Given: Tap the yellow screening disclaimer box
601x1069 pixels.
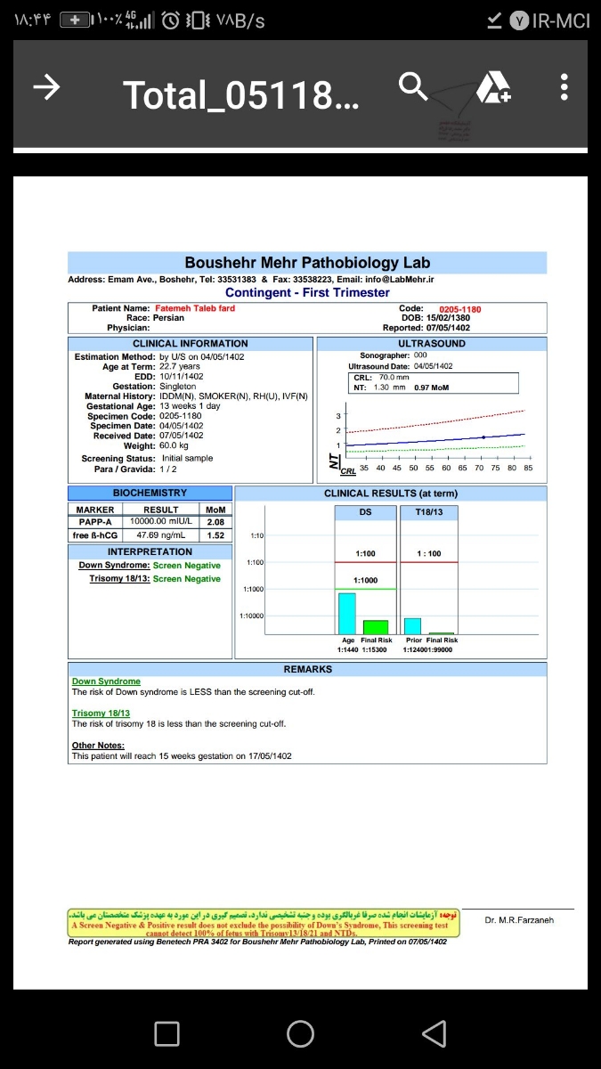Looking at the screenshot, I should click(x=264, y=922).
